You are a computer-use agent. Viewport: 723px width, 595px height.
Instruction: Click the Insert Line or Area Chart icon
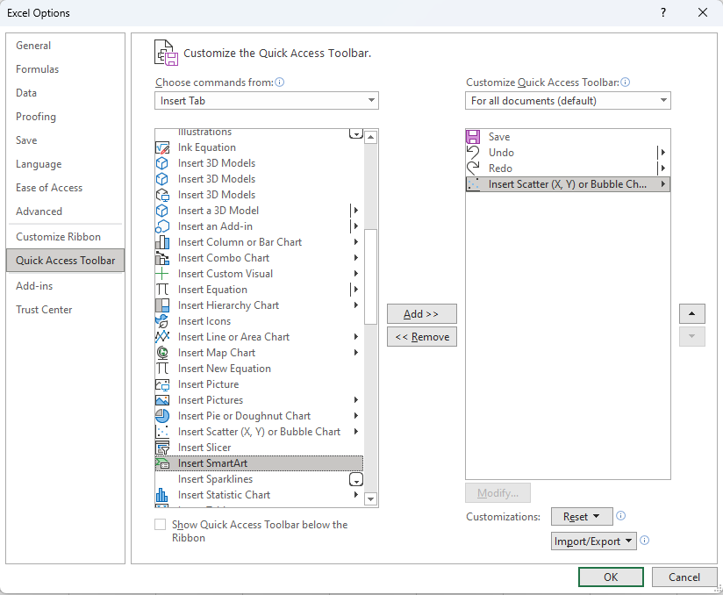click(162, 337)
